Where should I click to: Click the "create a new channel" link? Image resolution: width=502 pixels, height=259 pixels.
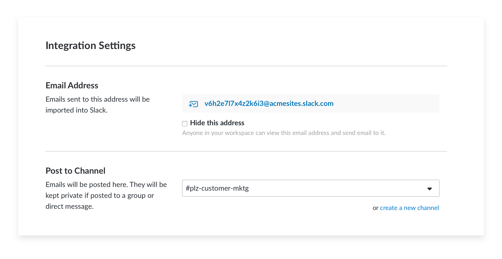coord(409,208)
